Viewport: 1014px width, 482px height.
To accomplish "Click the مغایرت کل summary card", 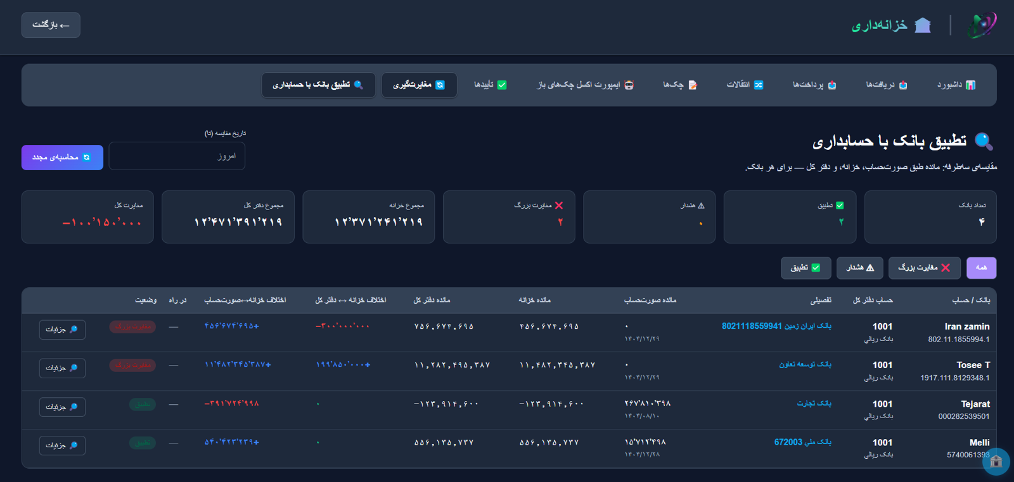I will coord(87,217).
